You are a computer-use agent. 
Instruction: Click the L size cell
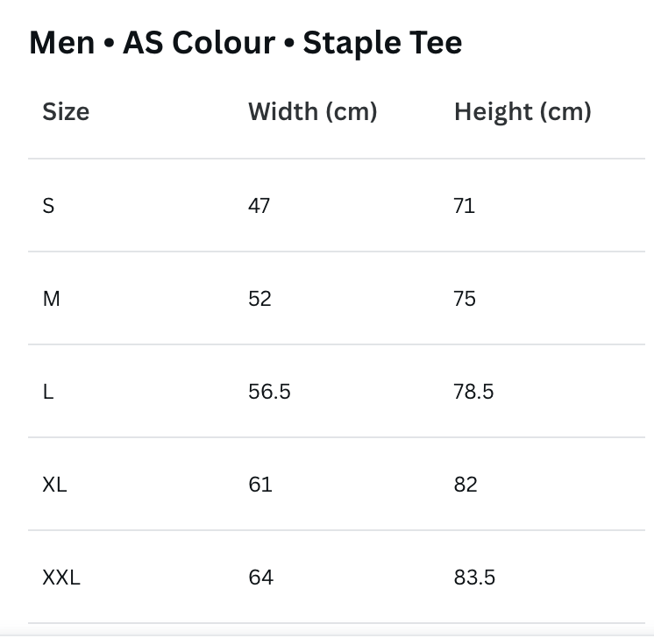point(48,392)
